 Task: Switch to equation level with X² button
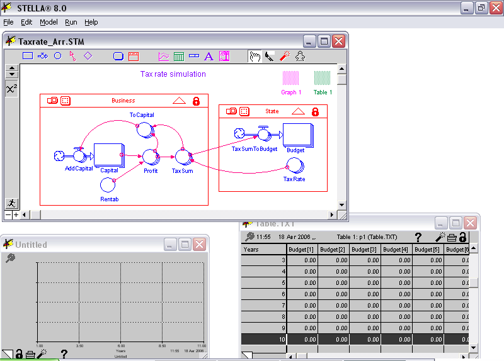click(x=11, y=89)
